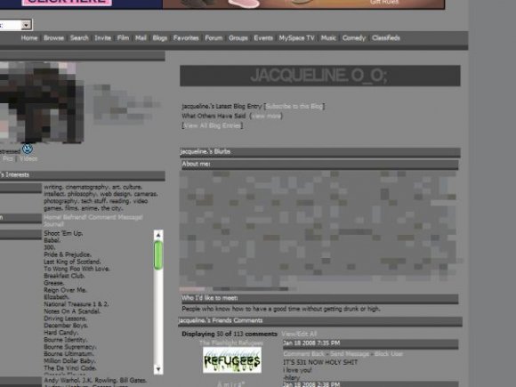
Task: Select 'Million Dollar Baby.' entry
Action: (x=69, y=360)
